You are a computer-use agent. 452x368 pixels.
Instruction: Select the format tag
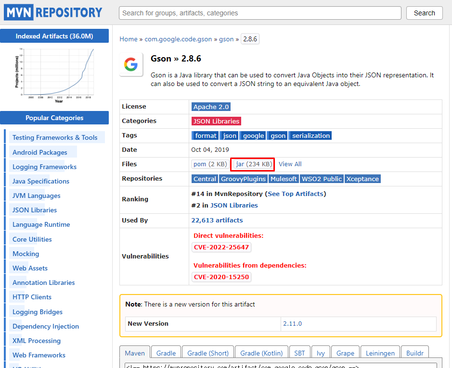click(x=206, y=135)
